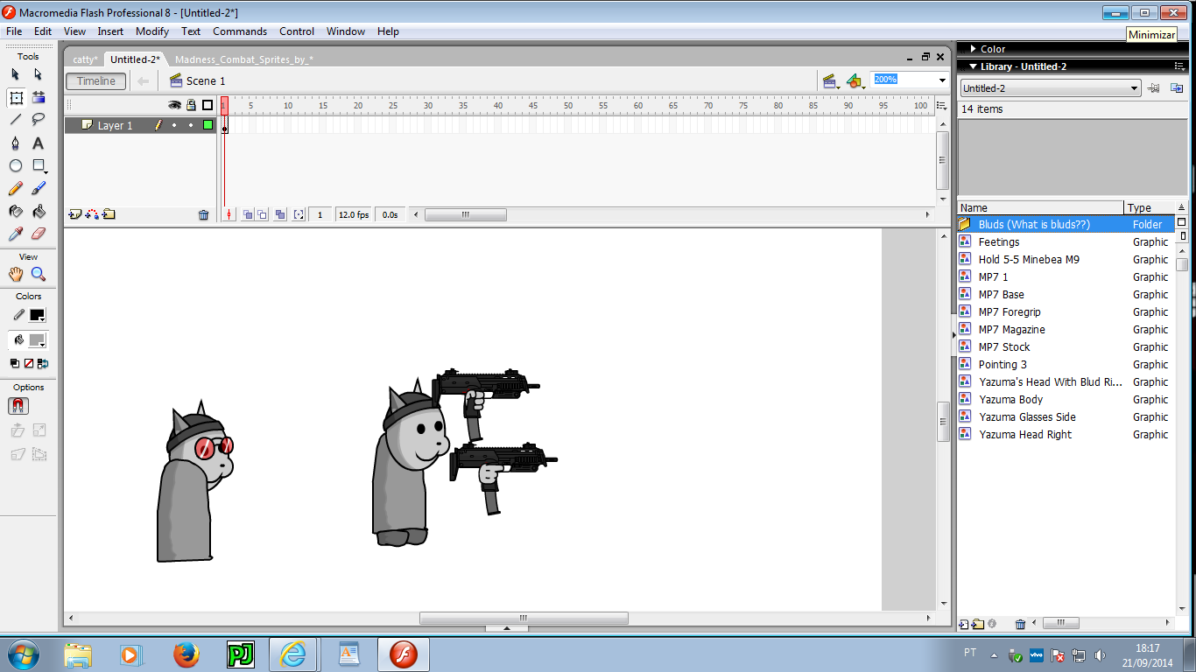This screenshot has height=672, width=1196.
Task: Toggle Snap to Objects magnet option
Action: point(18,406)
